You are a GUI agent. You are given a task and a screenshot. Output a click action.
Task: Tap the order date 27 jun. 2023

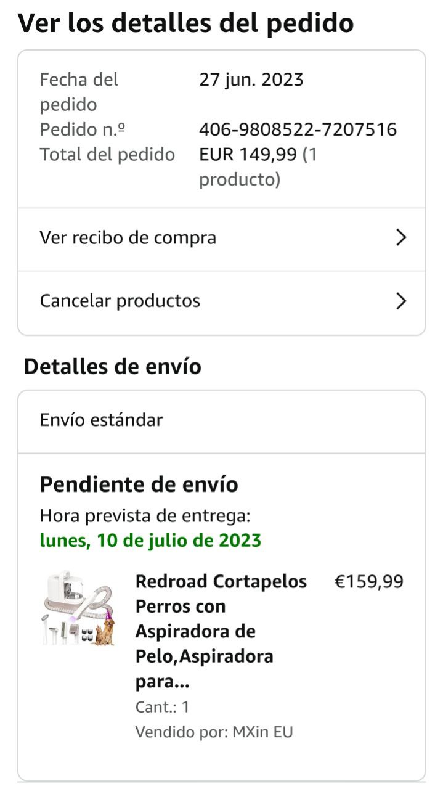click(251, 80)
